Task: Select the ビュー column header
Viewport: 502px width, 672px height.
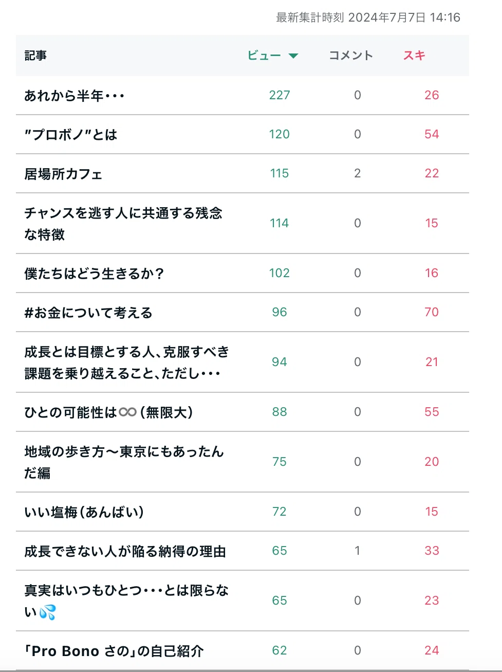Action: (x=264, y=56)
